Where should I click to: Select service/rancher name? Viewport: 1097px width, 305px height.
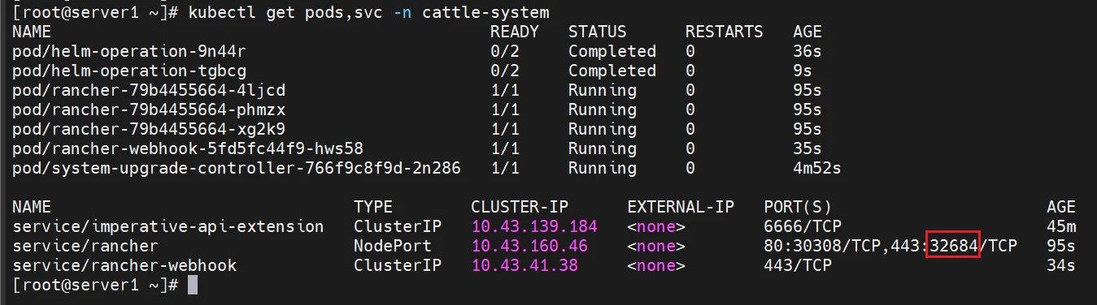point(85,246)
